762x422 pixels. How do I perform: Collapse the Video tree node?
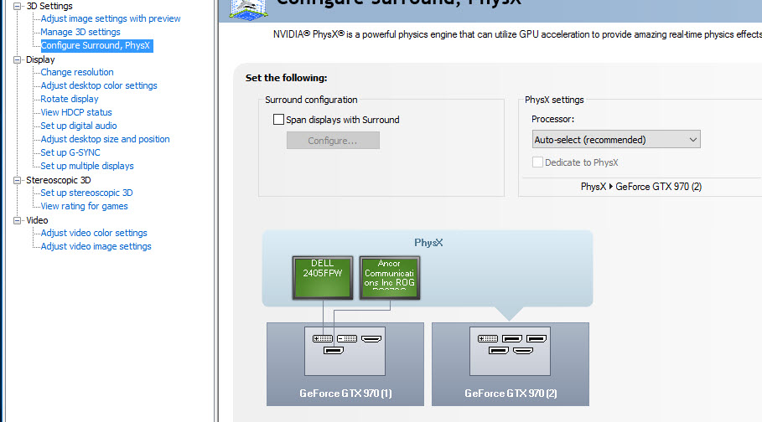point(18,220)
